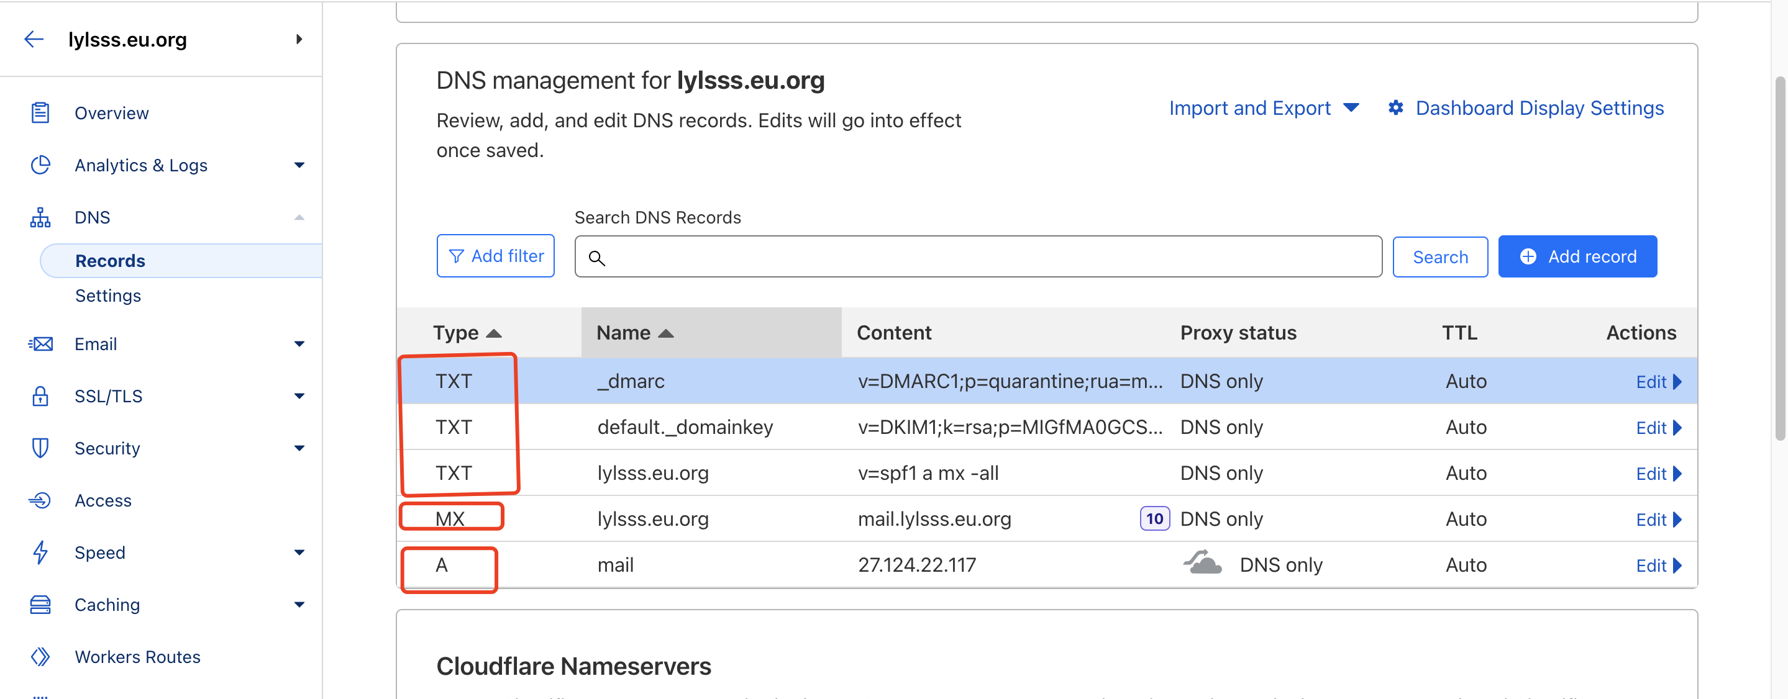1788x699 pixels.
Task: Focus the Search DNS Records input field
Action: (x=978, y=256)
